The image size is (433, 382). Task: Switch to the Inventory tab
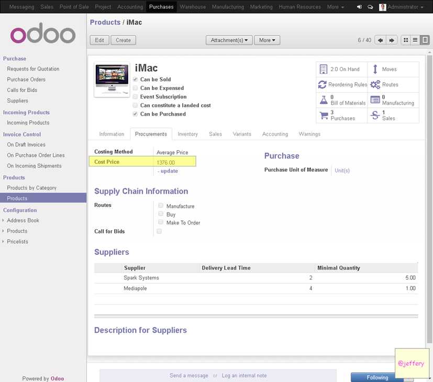[188, 134]
